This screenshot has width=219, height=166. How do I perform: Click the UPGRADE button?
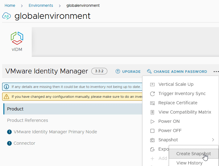(x=128, y=72)
